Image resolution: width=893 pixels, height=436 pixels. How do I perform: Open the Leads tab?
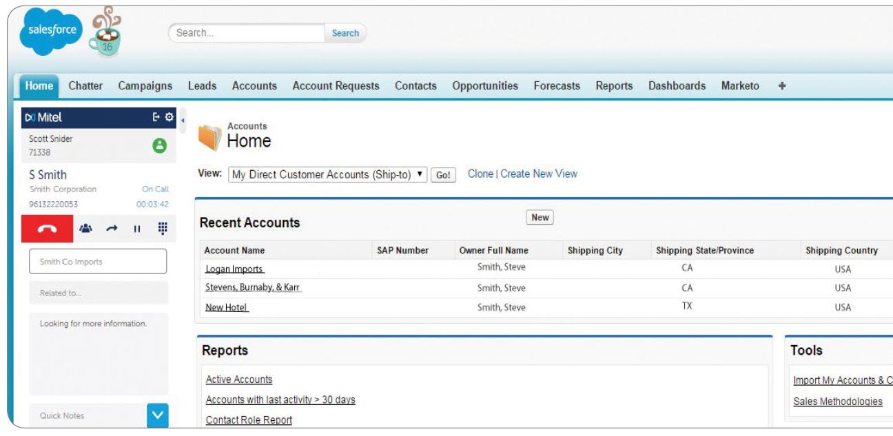[x=203, y=86]
